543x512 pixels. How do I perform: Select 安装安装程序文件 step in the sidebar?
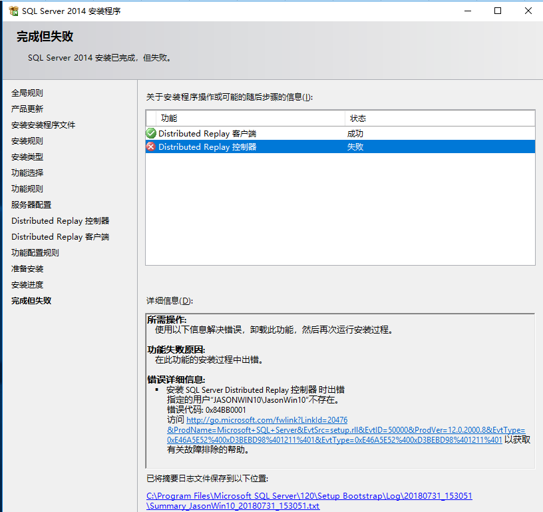pos(43,125)
